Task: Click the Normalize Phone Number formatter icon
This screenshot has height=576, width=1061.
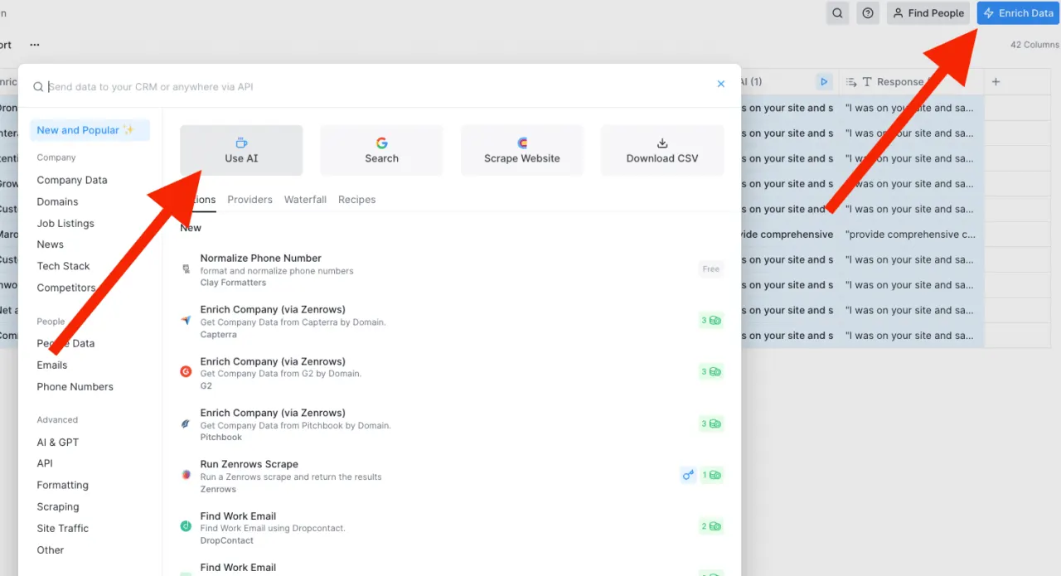Action: (186, 269)
